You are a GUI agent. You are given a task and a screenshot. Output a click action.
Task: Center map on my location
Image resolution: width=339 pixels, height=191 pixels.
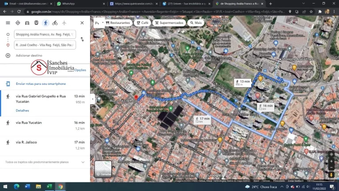pyautogui.click(x=331, y=154)
